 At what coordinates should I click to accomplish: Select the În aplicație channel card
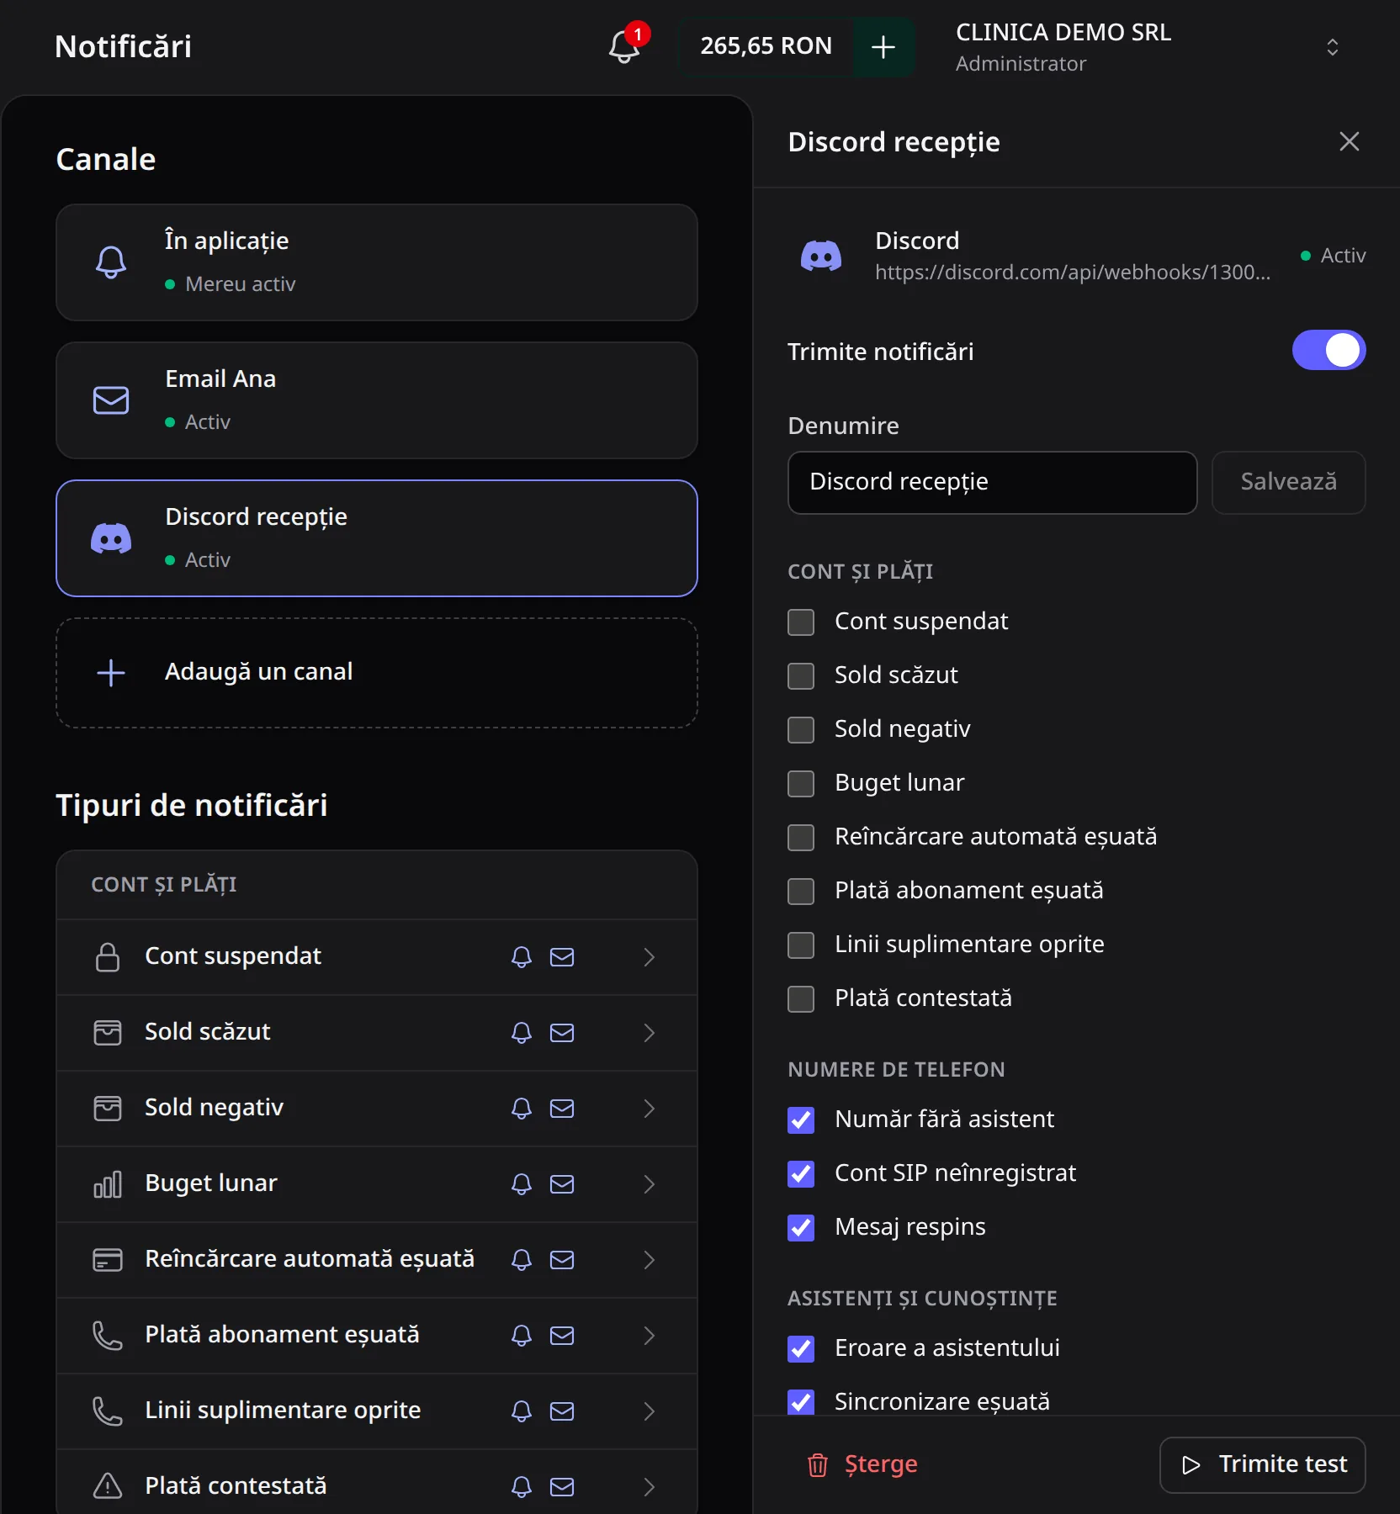click(377, 262)
